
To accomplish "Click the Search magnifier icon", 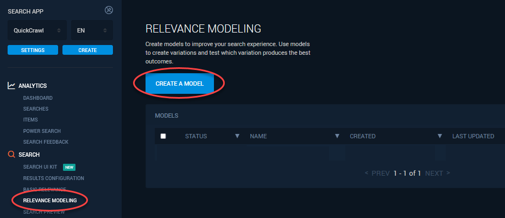I will pyautogui.click(x=11, y=155).
